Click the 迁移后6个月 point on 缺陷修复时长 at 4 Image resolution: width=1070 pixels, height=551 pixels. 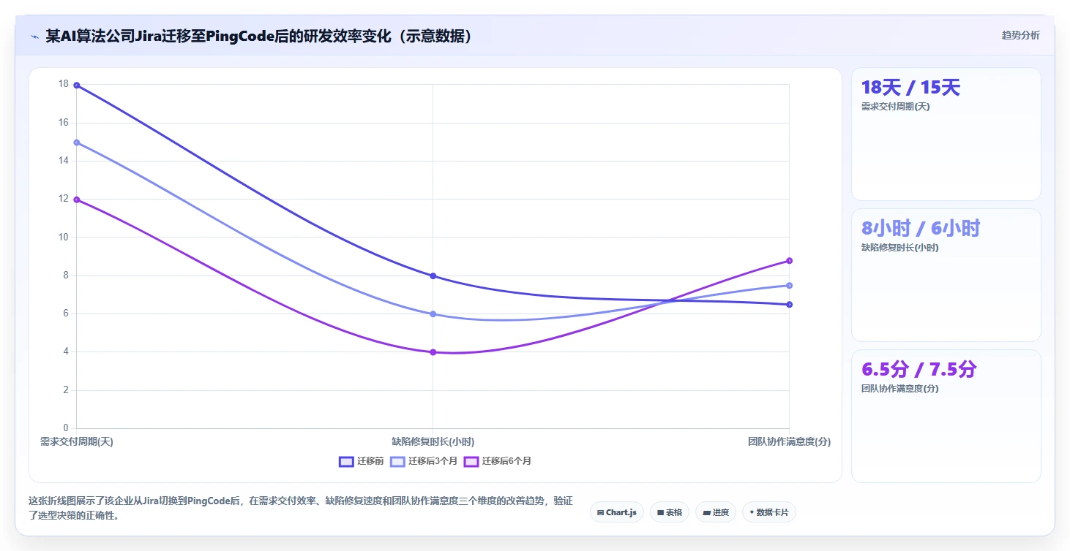click(433, 352)
